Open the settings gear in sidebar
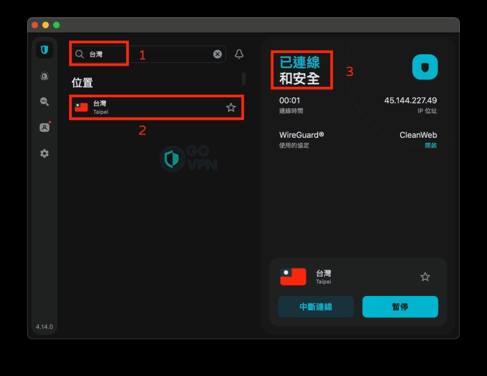Viewport: 487px width, 376px height. 44,153
